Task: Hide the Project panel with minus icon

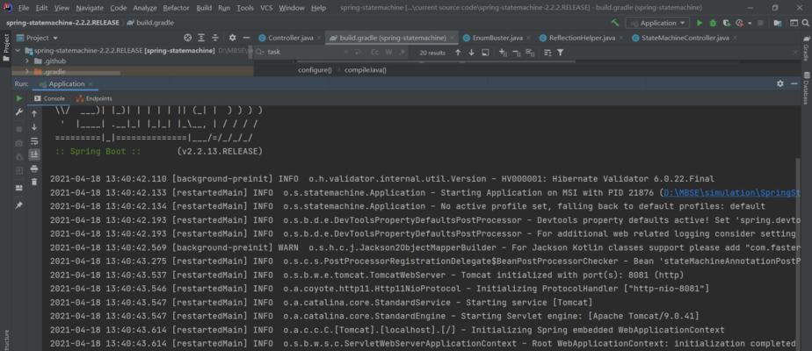Action: 246,38
